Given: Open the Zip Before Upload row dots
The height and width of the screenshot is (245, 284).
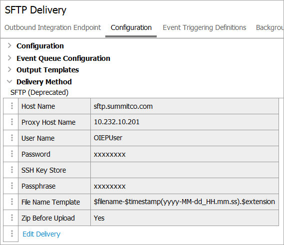Looking at the screenshot, I should [x=12, y=218].
